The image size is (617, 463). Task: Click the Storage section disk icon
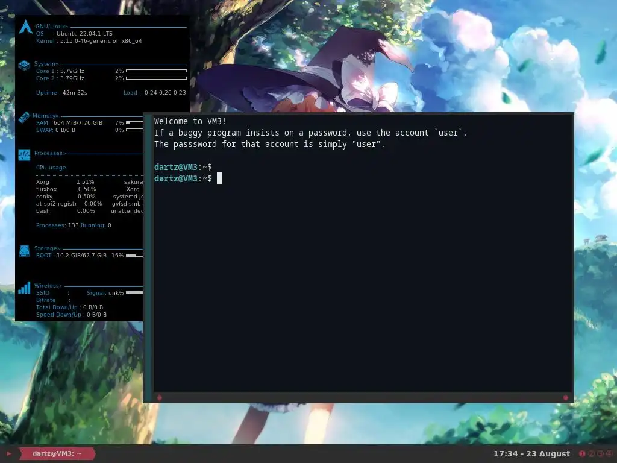click(x=24, y=251)
